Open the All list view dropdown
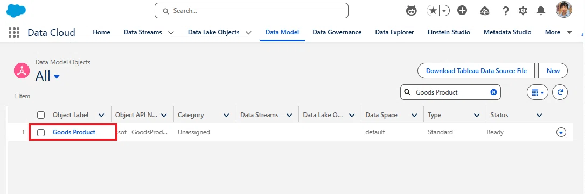Viewport: 585px width, 194px height. 57,77
